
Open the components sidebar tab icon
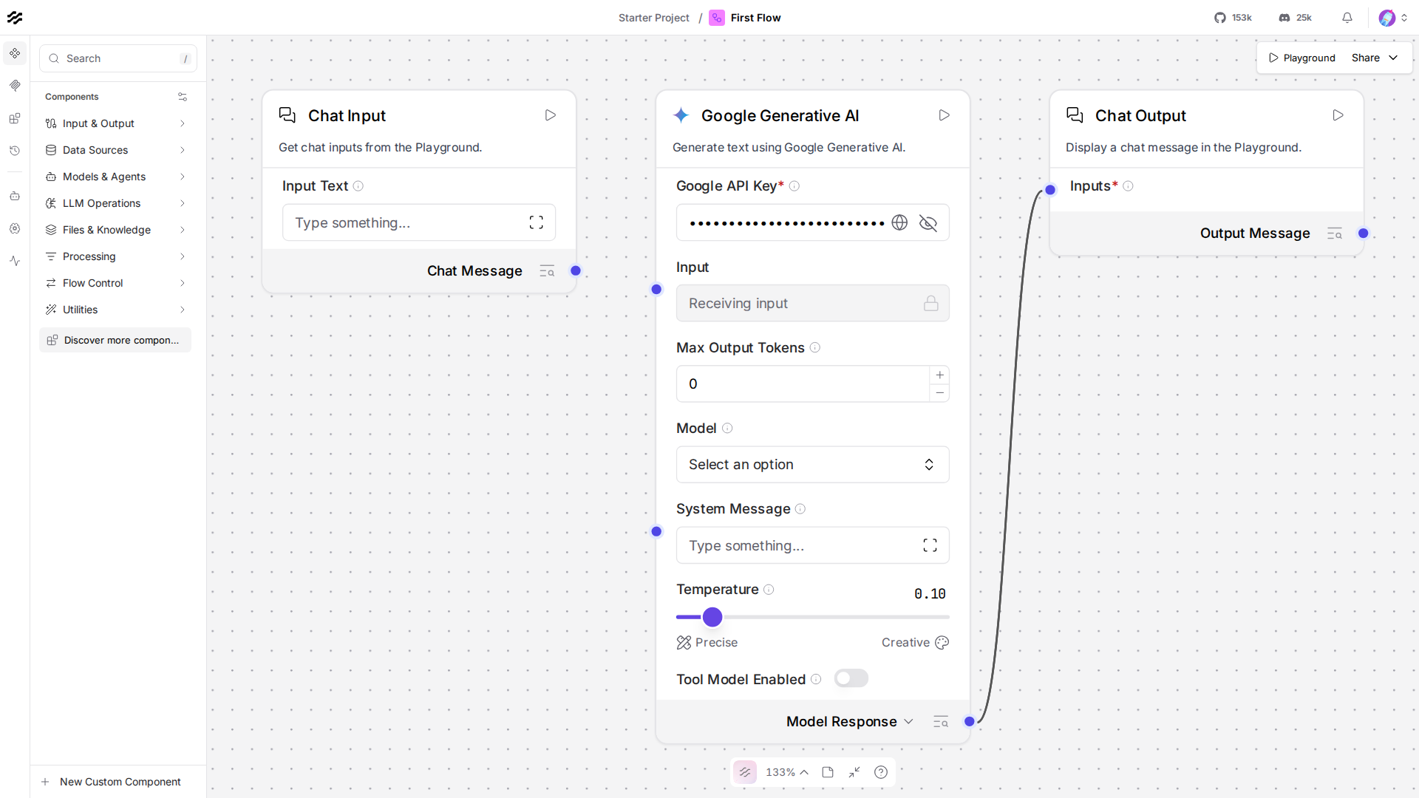click(15, 53)
